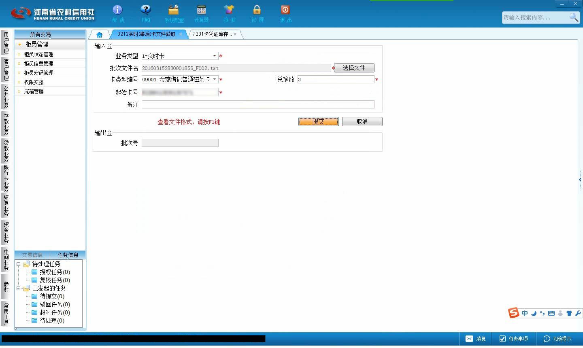583x348 pixels.
Task: Open 存款业务 side tab
Action: pos(6,124)
